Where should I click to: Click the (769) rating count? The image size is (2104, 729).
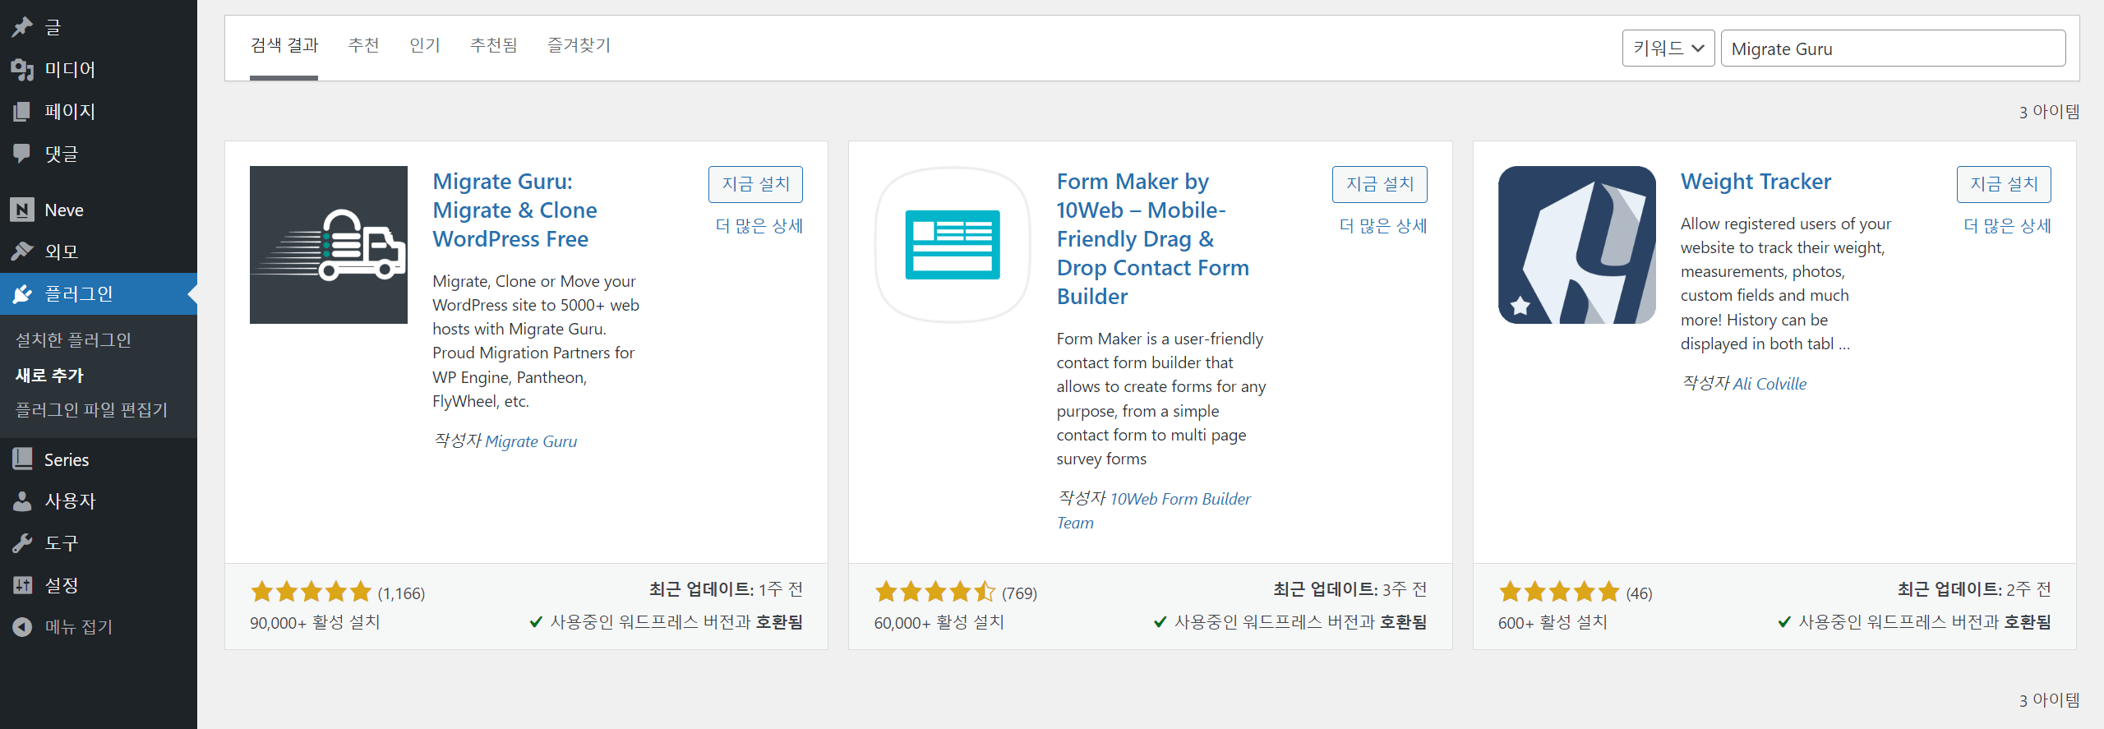tap(1019, 593)
